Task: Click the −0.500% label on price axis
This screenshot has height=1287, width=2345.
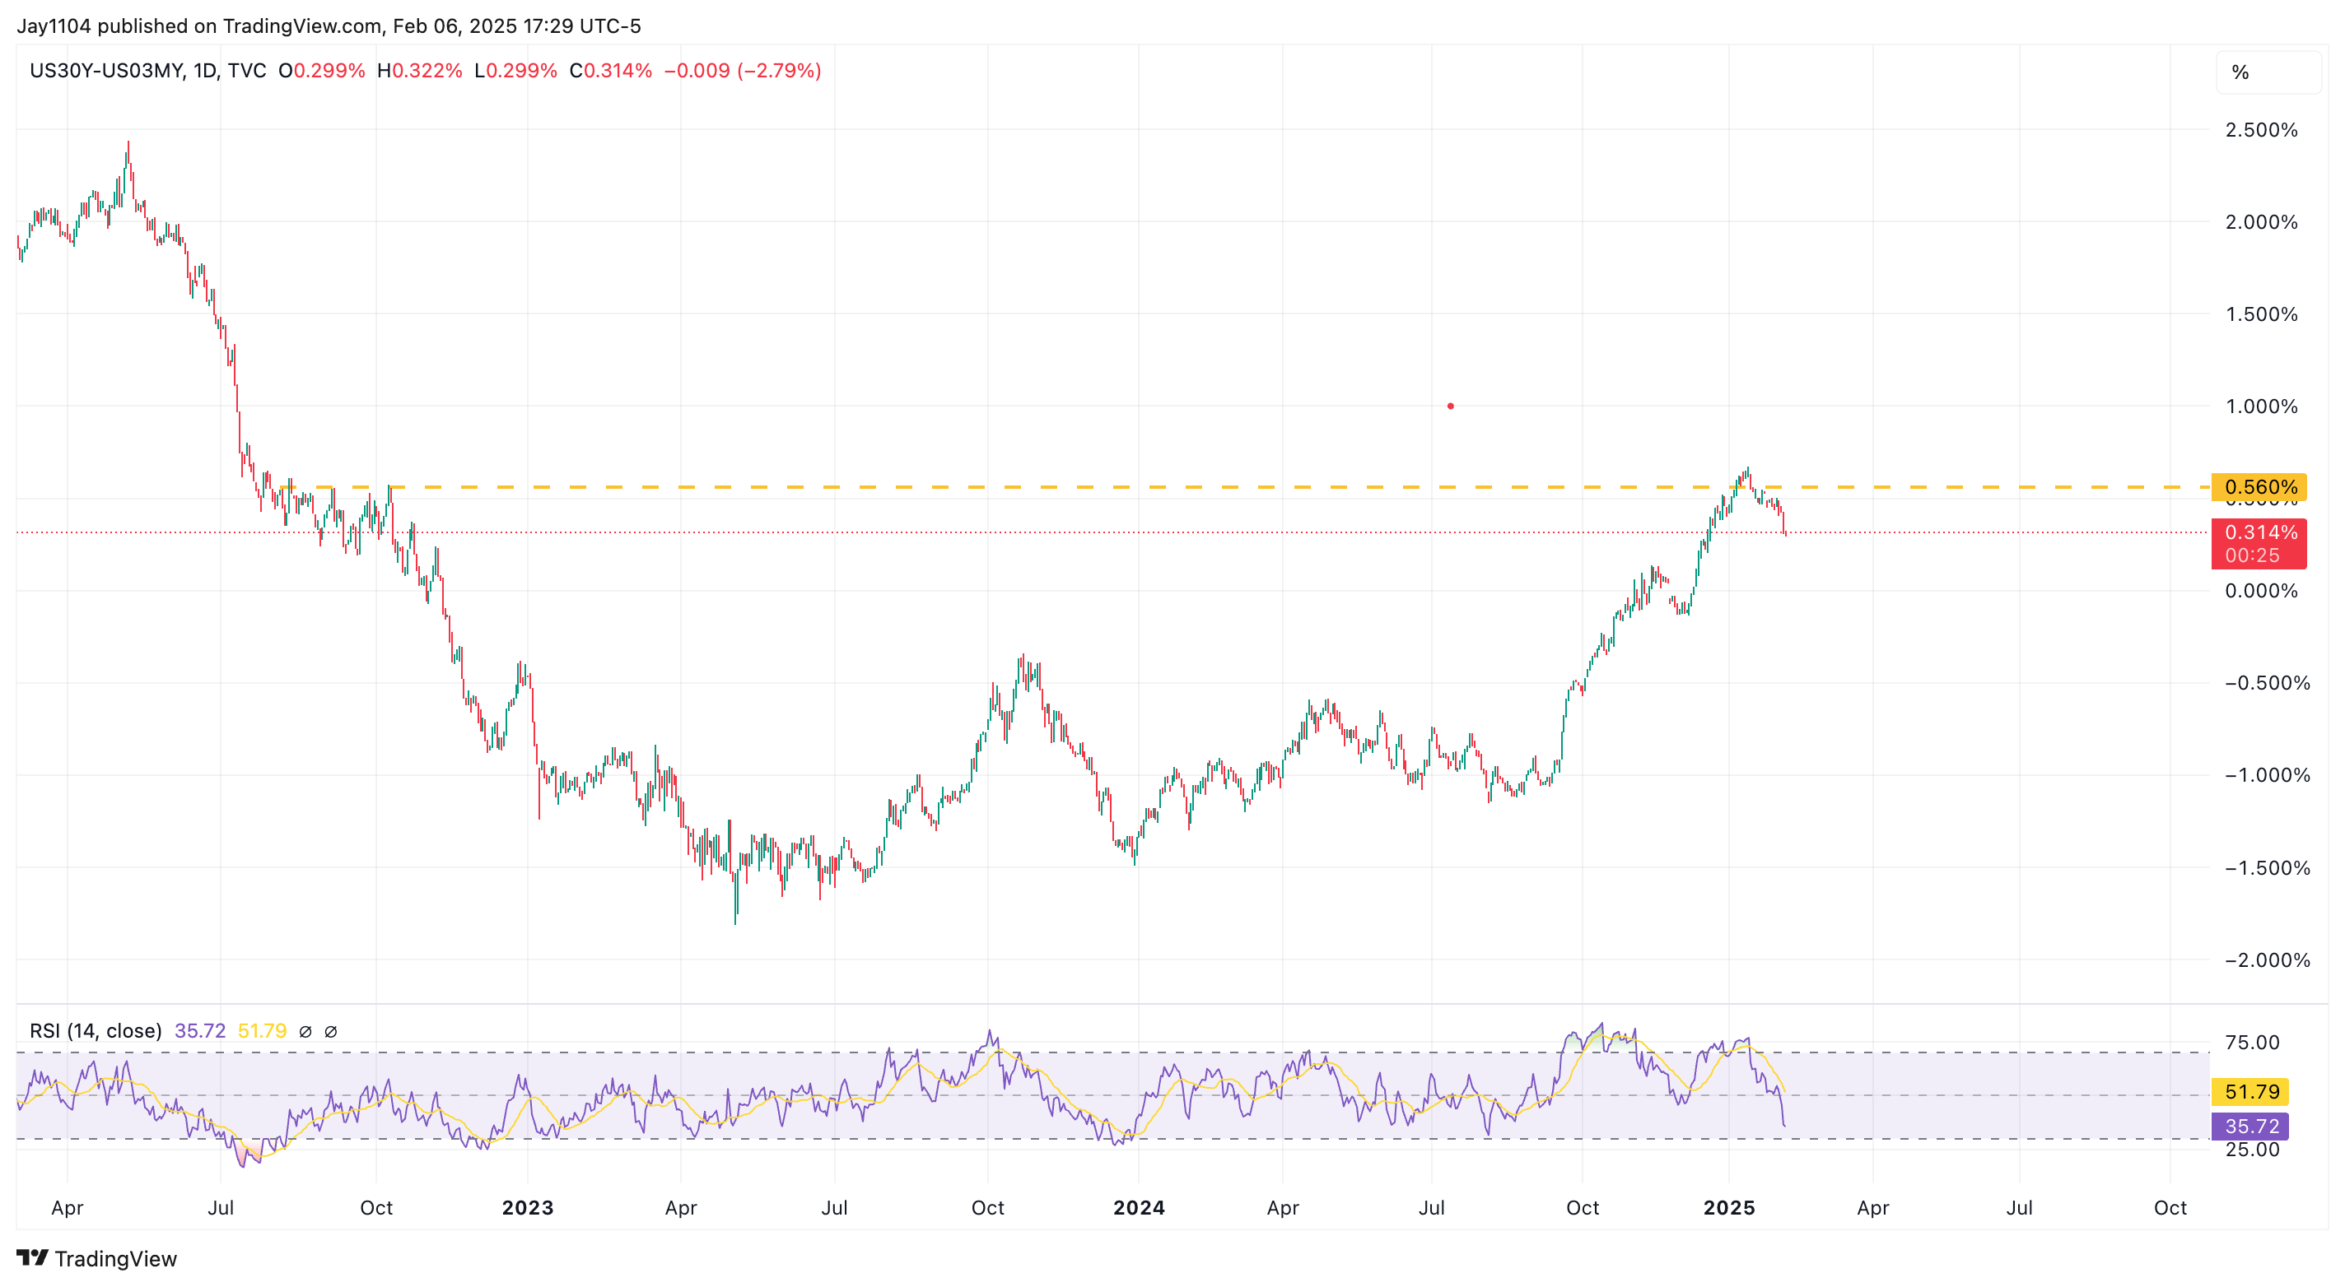Action: (x=2267, y=683)
